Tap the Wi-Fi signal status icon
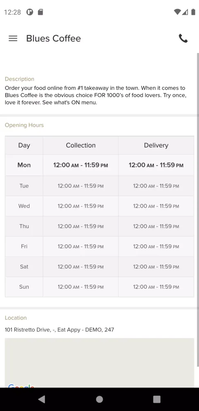199x411 pixels. pos(177,12)
